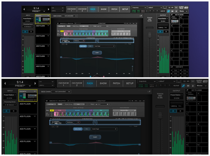Open Processing Server SG Server-2 dropdown, bottom screenshot
This screenshot has height=156, width=210.
coord(10,105)
